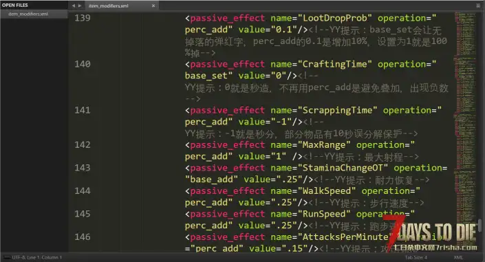Go to previous tab with left arrow
The width and height of the screenshot is (485, 262).
[x=74, y=6]
